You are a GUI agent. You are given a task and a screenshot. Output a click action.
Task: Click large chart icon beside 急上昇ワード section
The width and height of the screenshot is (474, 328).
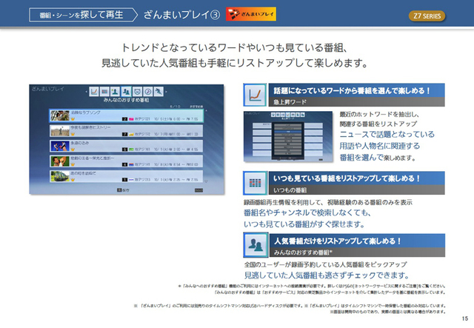point(255,95)
